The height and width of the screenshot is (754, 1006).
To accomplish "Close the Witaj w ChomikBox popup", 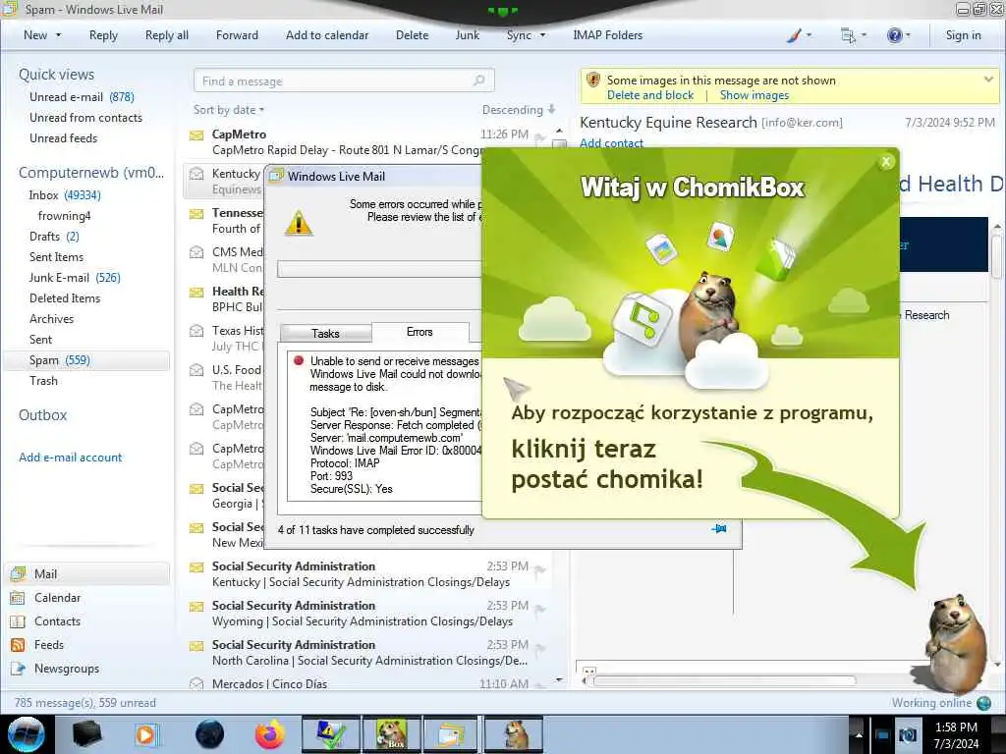I will point(886,162).
